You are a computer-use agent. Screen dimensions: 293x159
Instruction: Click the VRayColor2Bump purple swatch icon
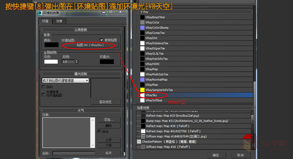pos(142,28)
